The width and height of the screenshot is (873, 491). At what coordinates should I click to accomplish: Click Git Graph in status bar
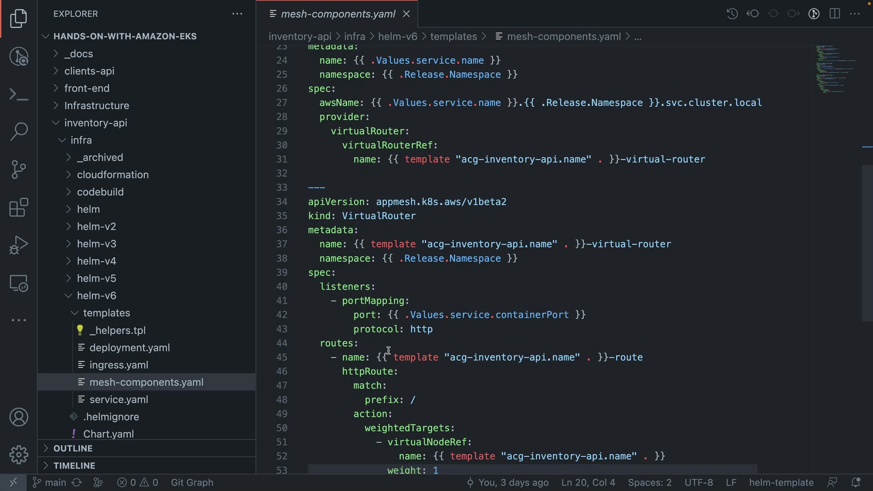point(192,482)
